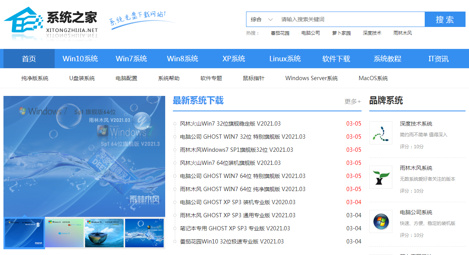This screenshot has width=469, height=255.
Task: Select the Windows Server系统 submenu link
Action: pos(312,78)
